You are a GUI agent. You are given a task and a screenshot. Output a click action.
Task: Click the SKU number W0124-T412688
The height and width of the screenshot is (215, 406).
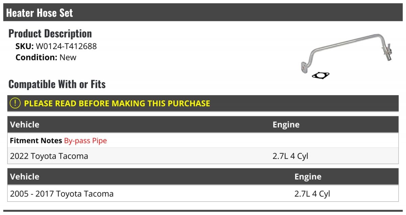66,46
